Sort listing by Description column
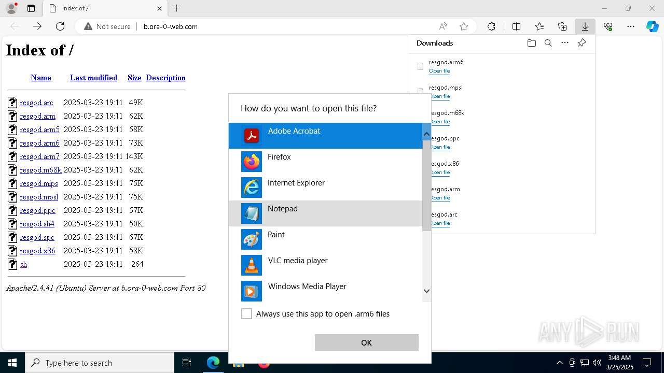This screenshot has width=664, height=373. (165, 78)
